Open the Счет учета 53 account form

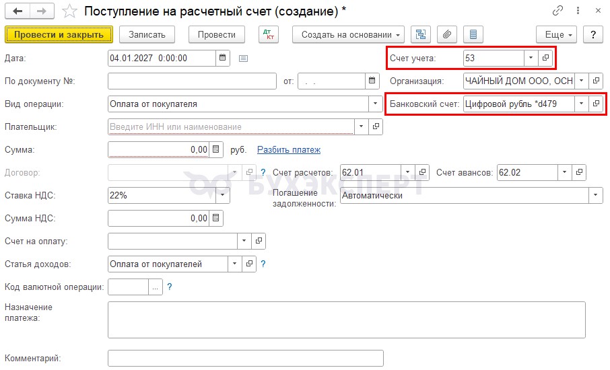pos(545,58)
